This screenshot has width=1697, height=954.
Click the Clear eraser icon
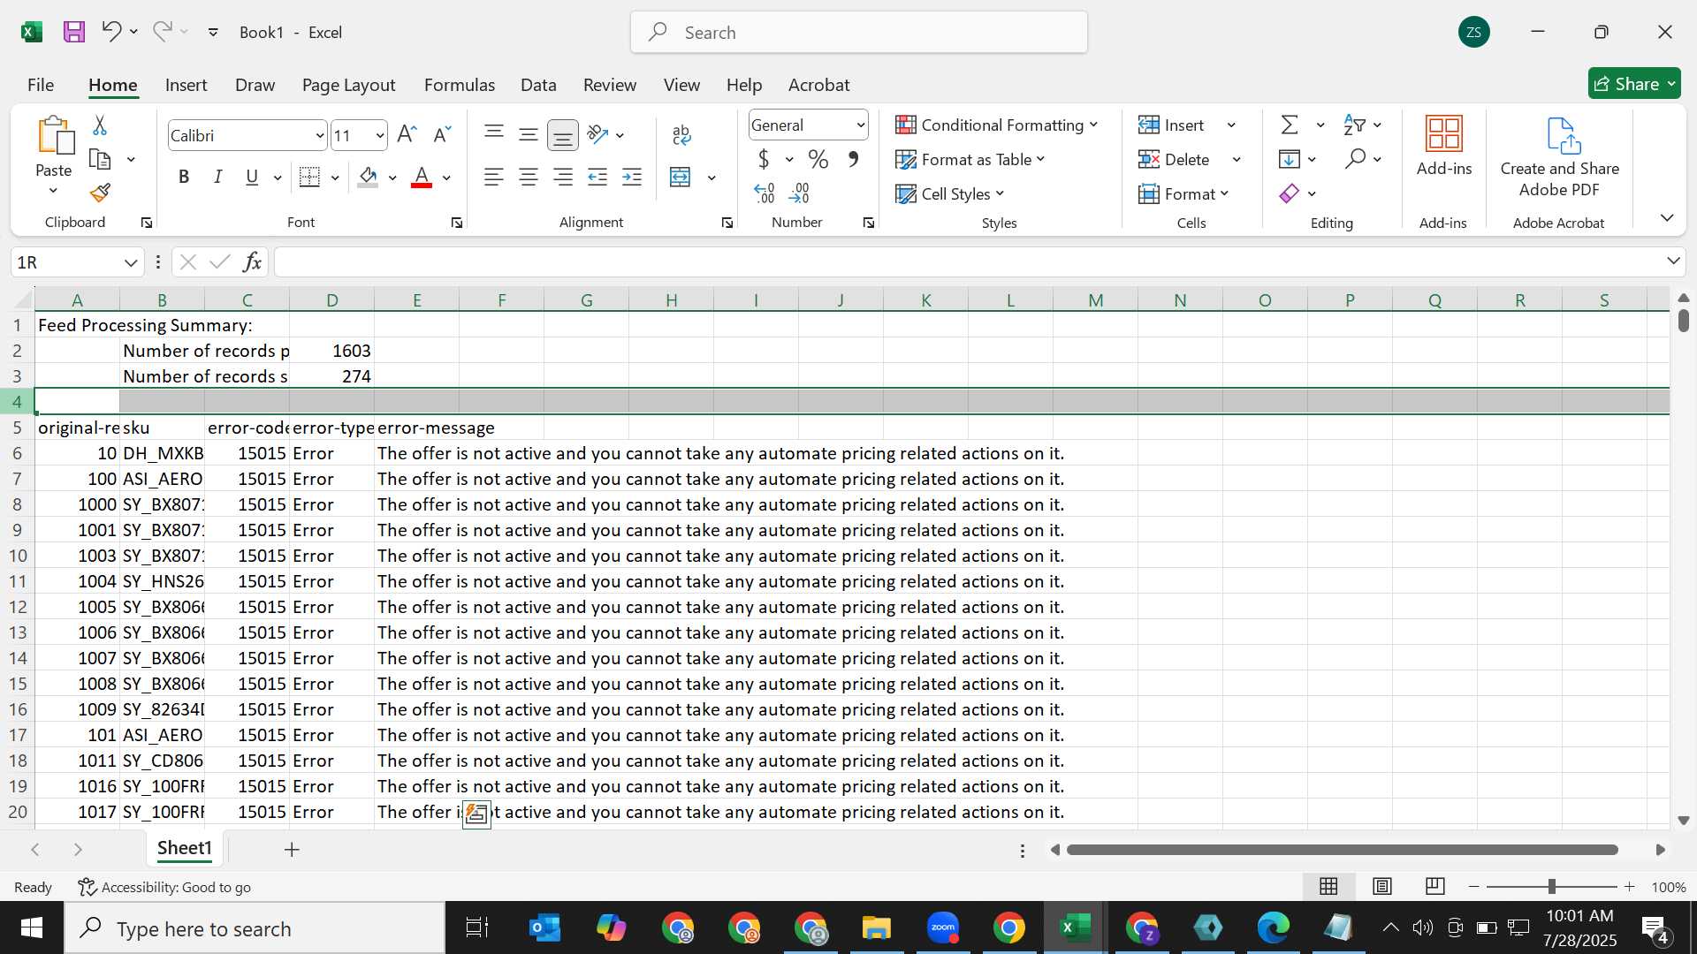click(x=1290, y=193)
